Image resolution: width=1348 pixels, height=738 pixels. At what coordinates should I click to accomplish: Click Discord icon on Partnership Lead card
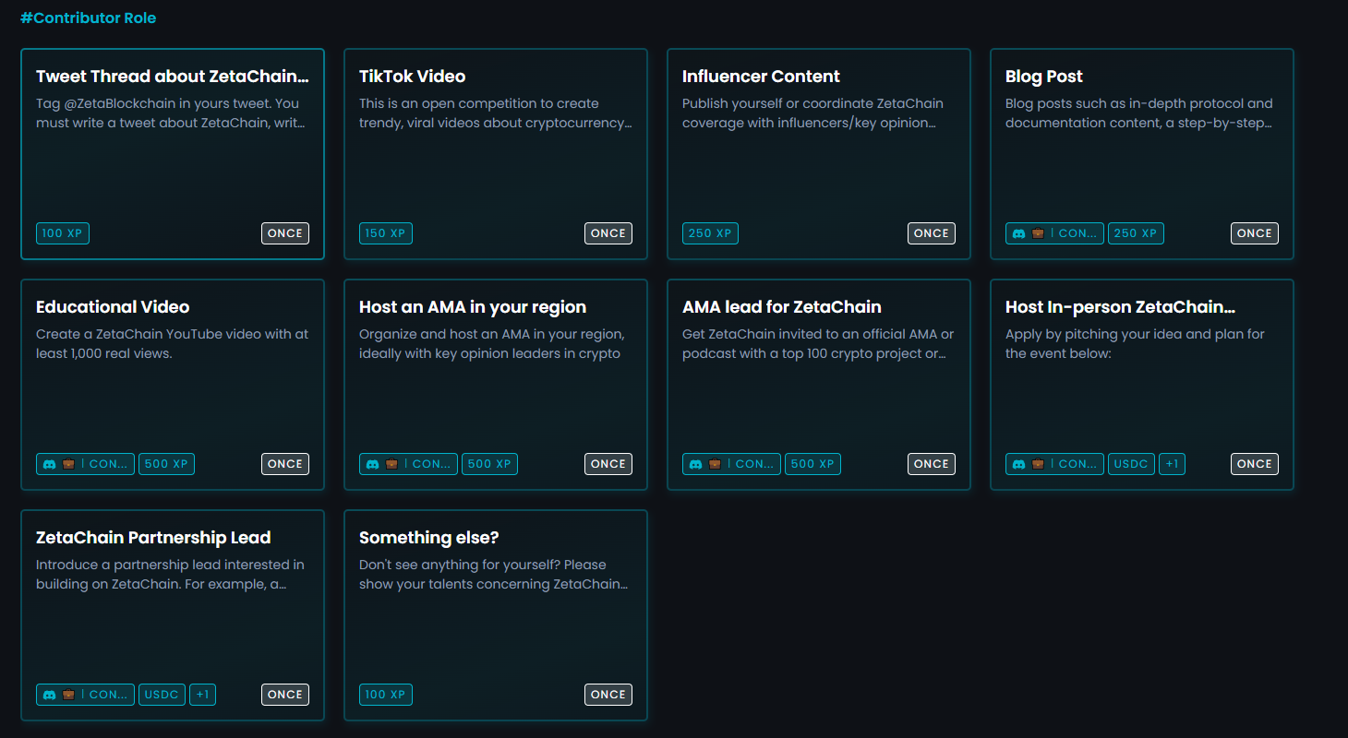coord(50,695)
